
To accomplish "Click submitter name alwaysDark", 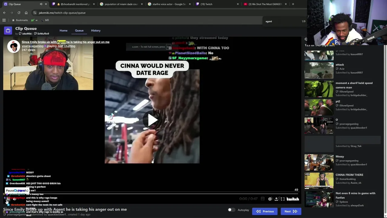I will (x=357, y=206).
